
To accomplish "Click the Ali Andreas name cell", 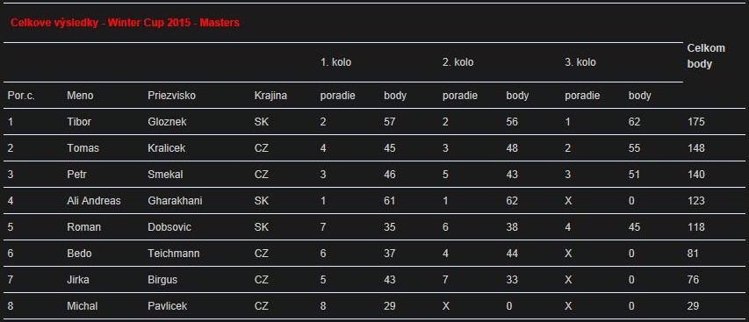I will 94,201.
